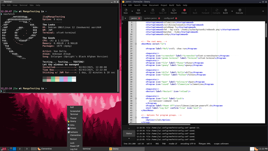The width and height of the screenshot is (268, 151).
Task: Click the Execute toolbar icon
Action: [240, 10]
